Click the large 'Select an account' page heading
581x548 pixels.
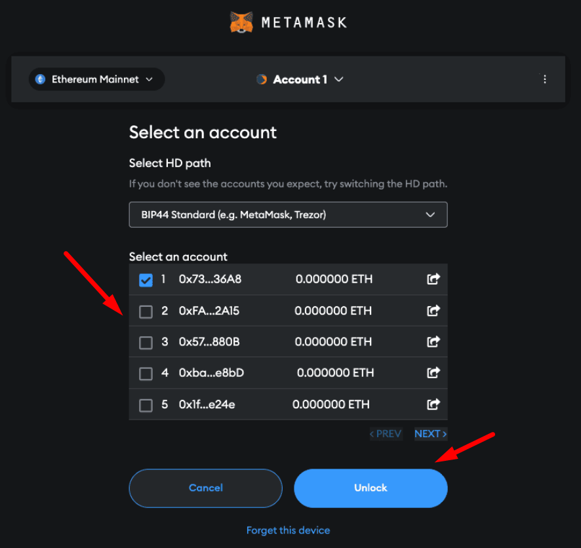[203, 132]
